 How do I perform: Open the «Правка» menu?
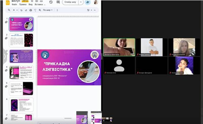coord(23,5)
